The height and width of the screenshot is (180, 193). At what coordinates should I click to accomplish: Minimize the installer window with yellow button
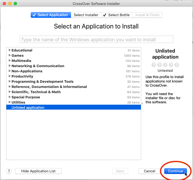pyautogui.click(x=10, y=4)
